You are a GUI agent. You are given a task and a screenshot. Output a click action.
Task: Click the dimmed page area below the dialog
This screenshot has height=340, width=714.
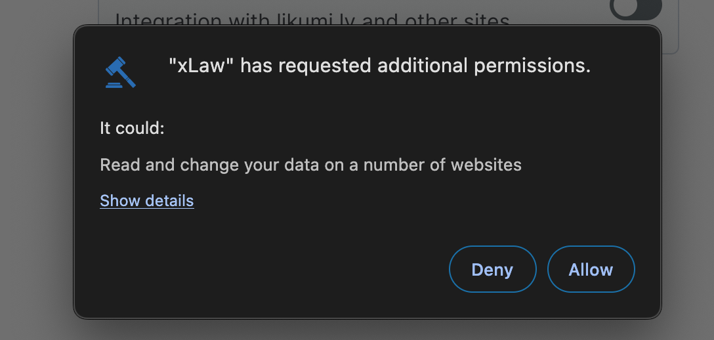coord(357,330)
